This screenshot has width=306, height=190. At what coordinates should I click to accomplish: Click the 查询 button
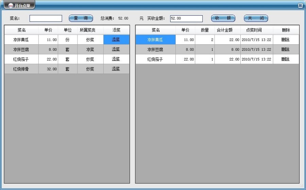(81, 18)
